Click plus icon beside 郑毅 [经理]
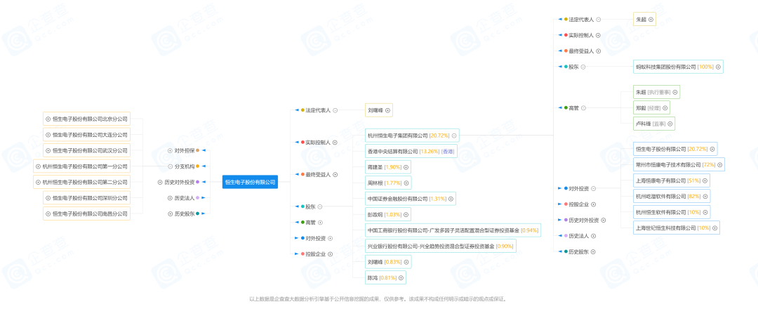Viewport: 758px width, 309px height. click(665, 108)
